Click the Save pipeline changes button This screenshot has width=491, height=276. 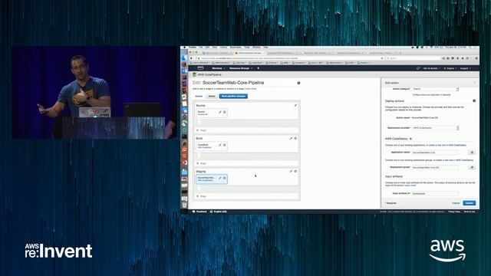[233, 96]
